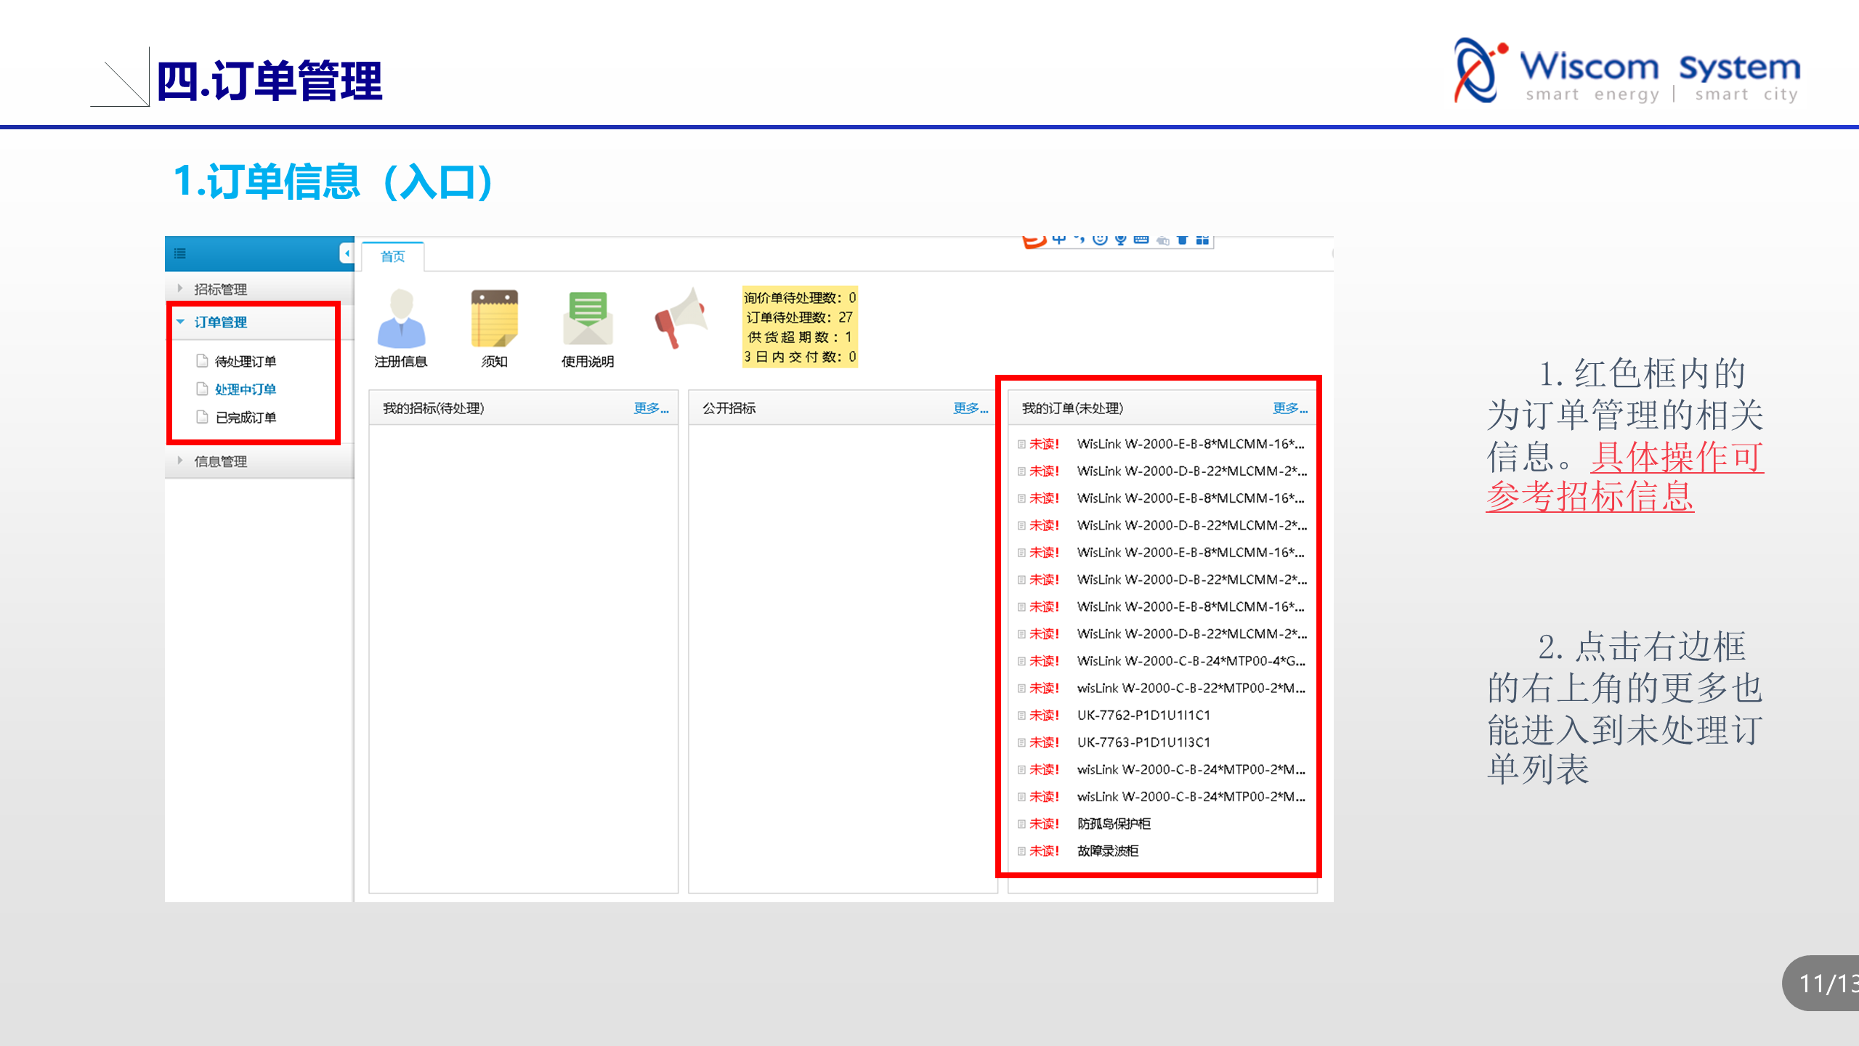This screenshot has height=1046, width=1859.
Task: Open 处理中订单 in the sidebar
Action: tap(245, 389)
